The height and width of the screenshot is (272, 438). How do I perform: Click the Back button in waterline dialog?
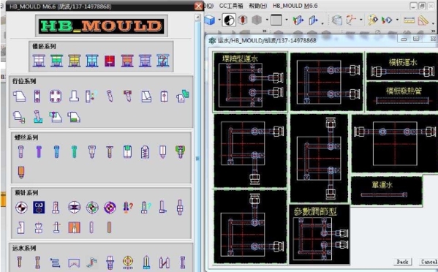click(402, 262)
